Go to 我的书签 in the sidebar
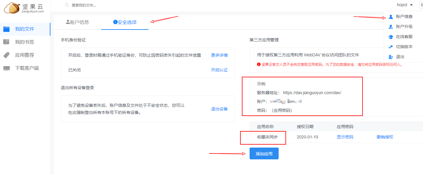 (x=25, y=42)
